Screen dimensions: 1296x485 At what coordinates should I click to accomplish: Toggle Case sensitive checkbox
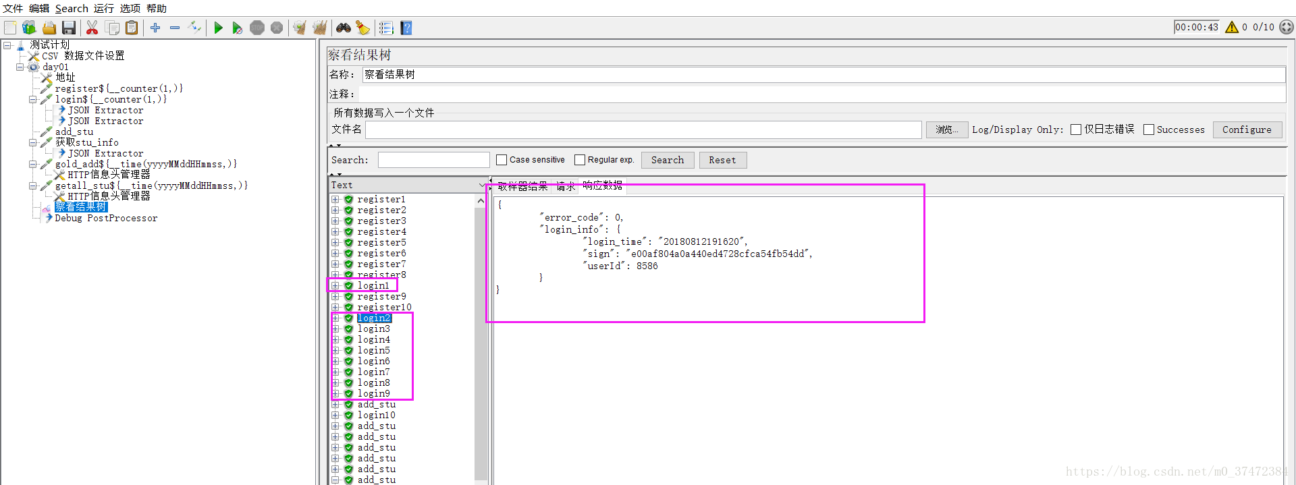(x=502, y=160)
